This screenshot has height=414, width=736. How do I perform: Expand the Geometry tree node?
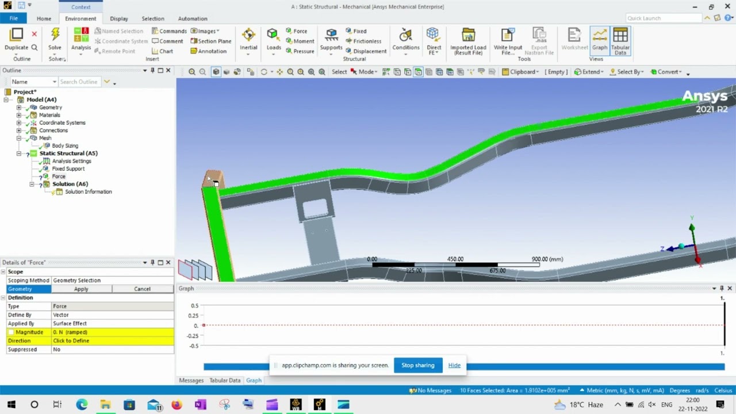[x=19, y=108]
